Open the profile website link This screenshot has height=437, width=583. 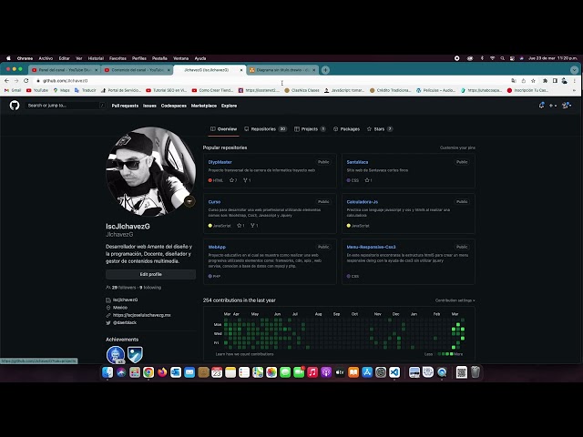tap(142, 315)
